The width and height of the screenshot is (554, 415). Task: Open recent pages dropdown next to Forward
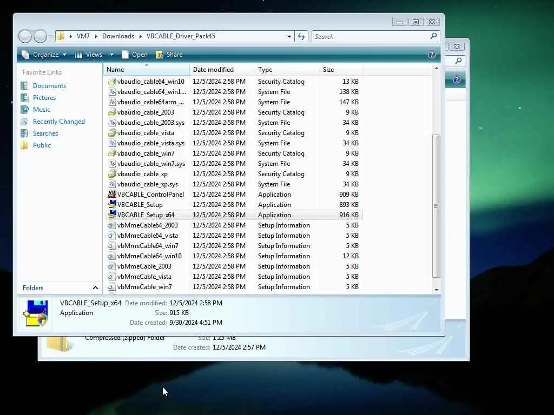coord(51,36)
